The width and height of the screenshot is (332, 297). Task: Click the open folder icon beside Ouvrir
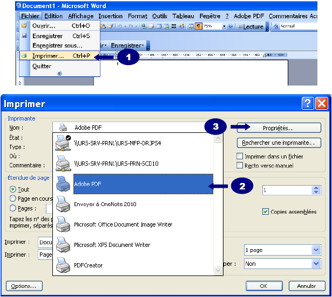[x=24, y=25]
